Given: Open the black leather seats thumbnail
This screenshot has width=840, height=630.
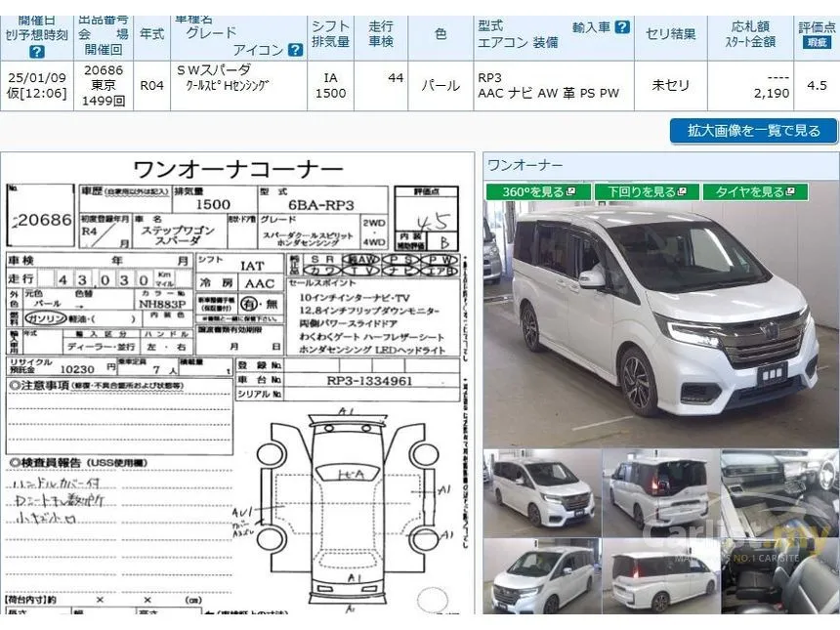Looking at the screenshot, I should coord(780,576).
